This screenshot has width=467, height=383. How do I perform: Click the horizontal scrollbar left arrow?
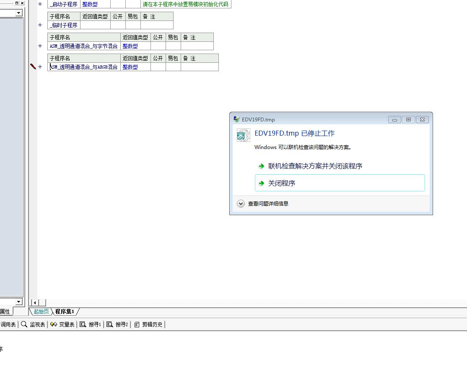coord(35,303)
